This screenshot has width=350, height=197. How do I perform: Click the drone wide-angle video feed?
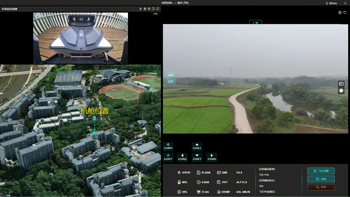pos(255,79)
